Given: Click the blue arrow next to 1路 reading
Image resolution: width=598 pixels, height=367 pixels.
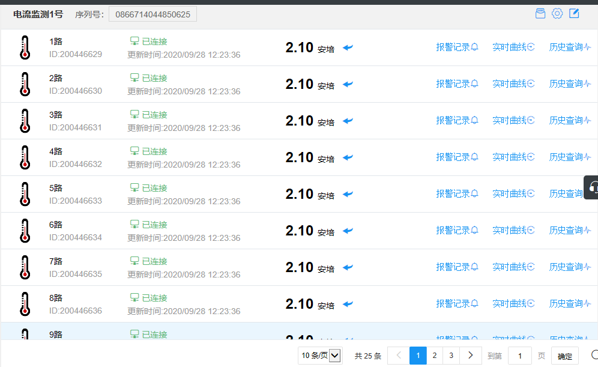Looking at the screenshot, I should [348, 47].
